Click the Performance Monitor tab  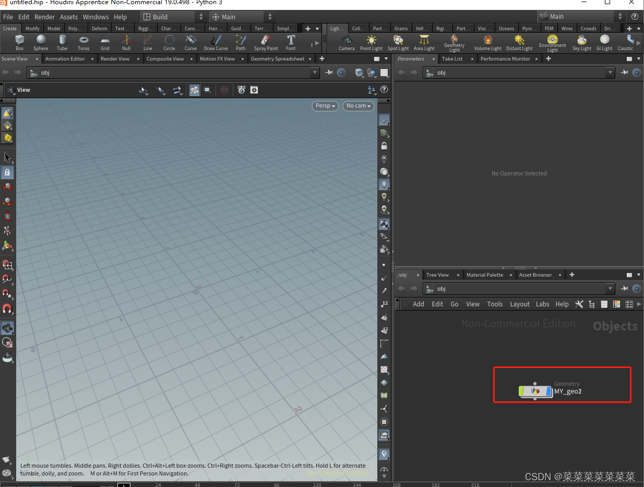505,59
